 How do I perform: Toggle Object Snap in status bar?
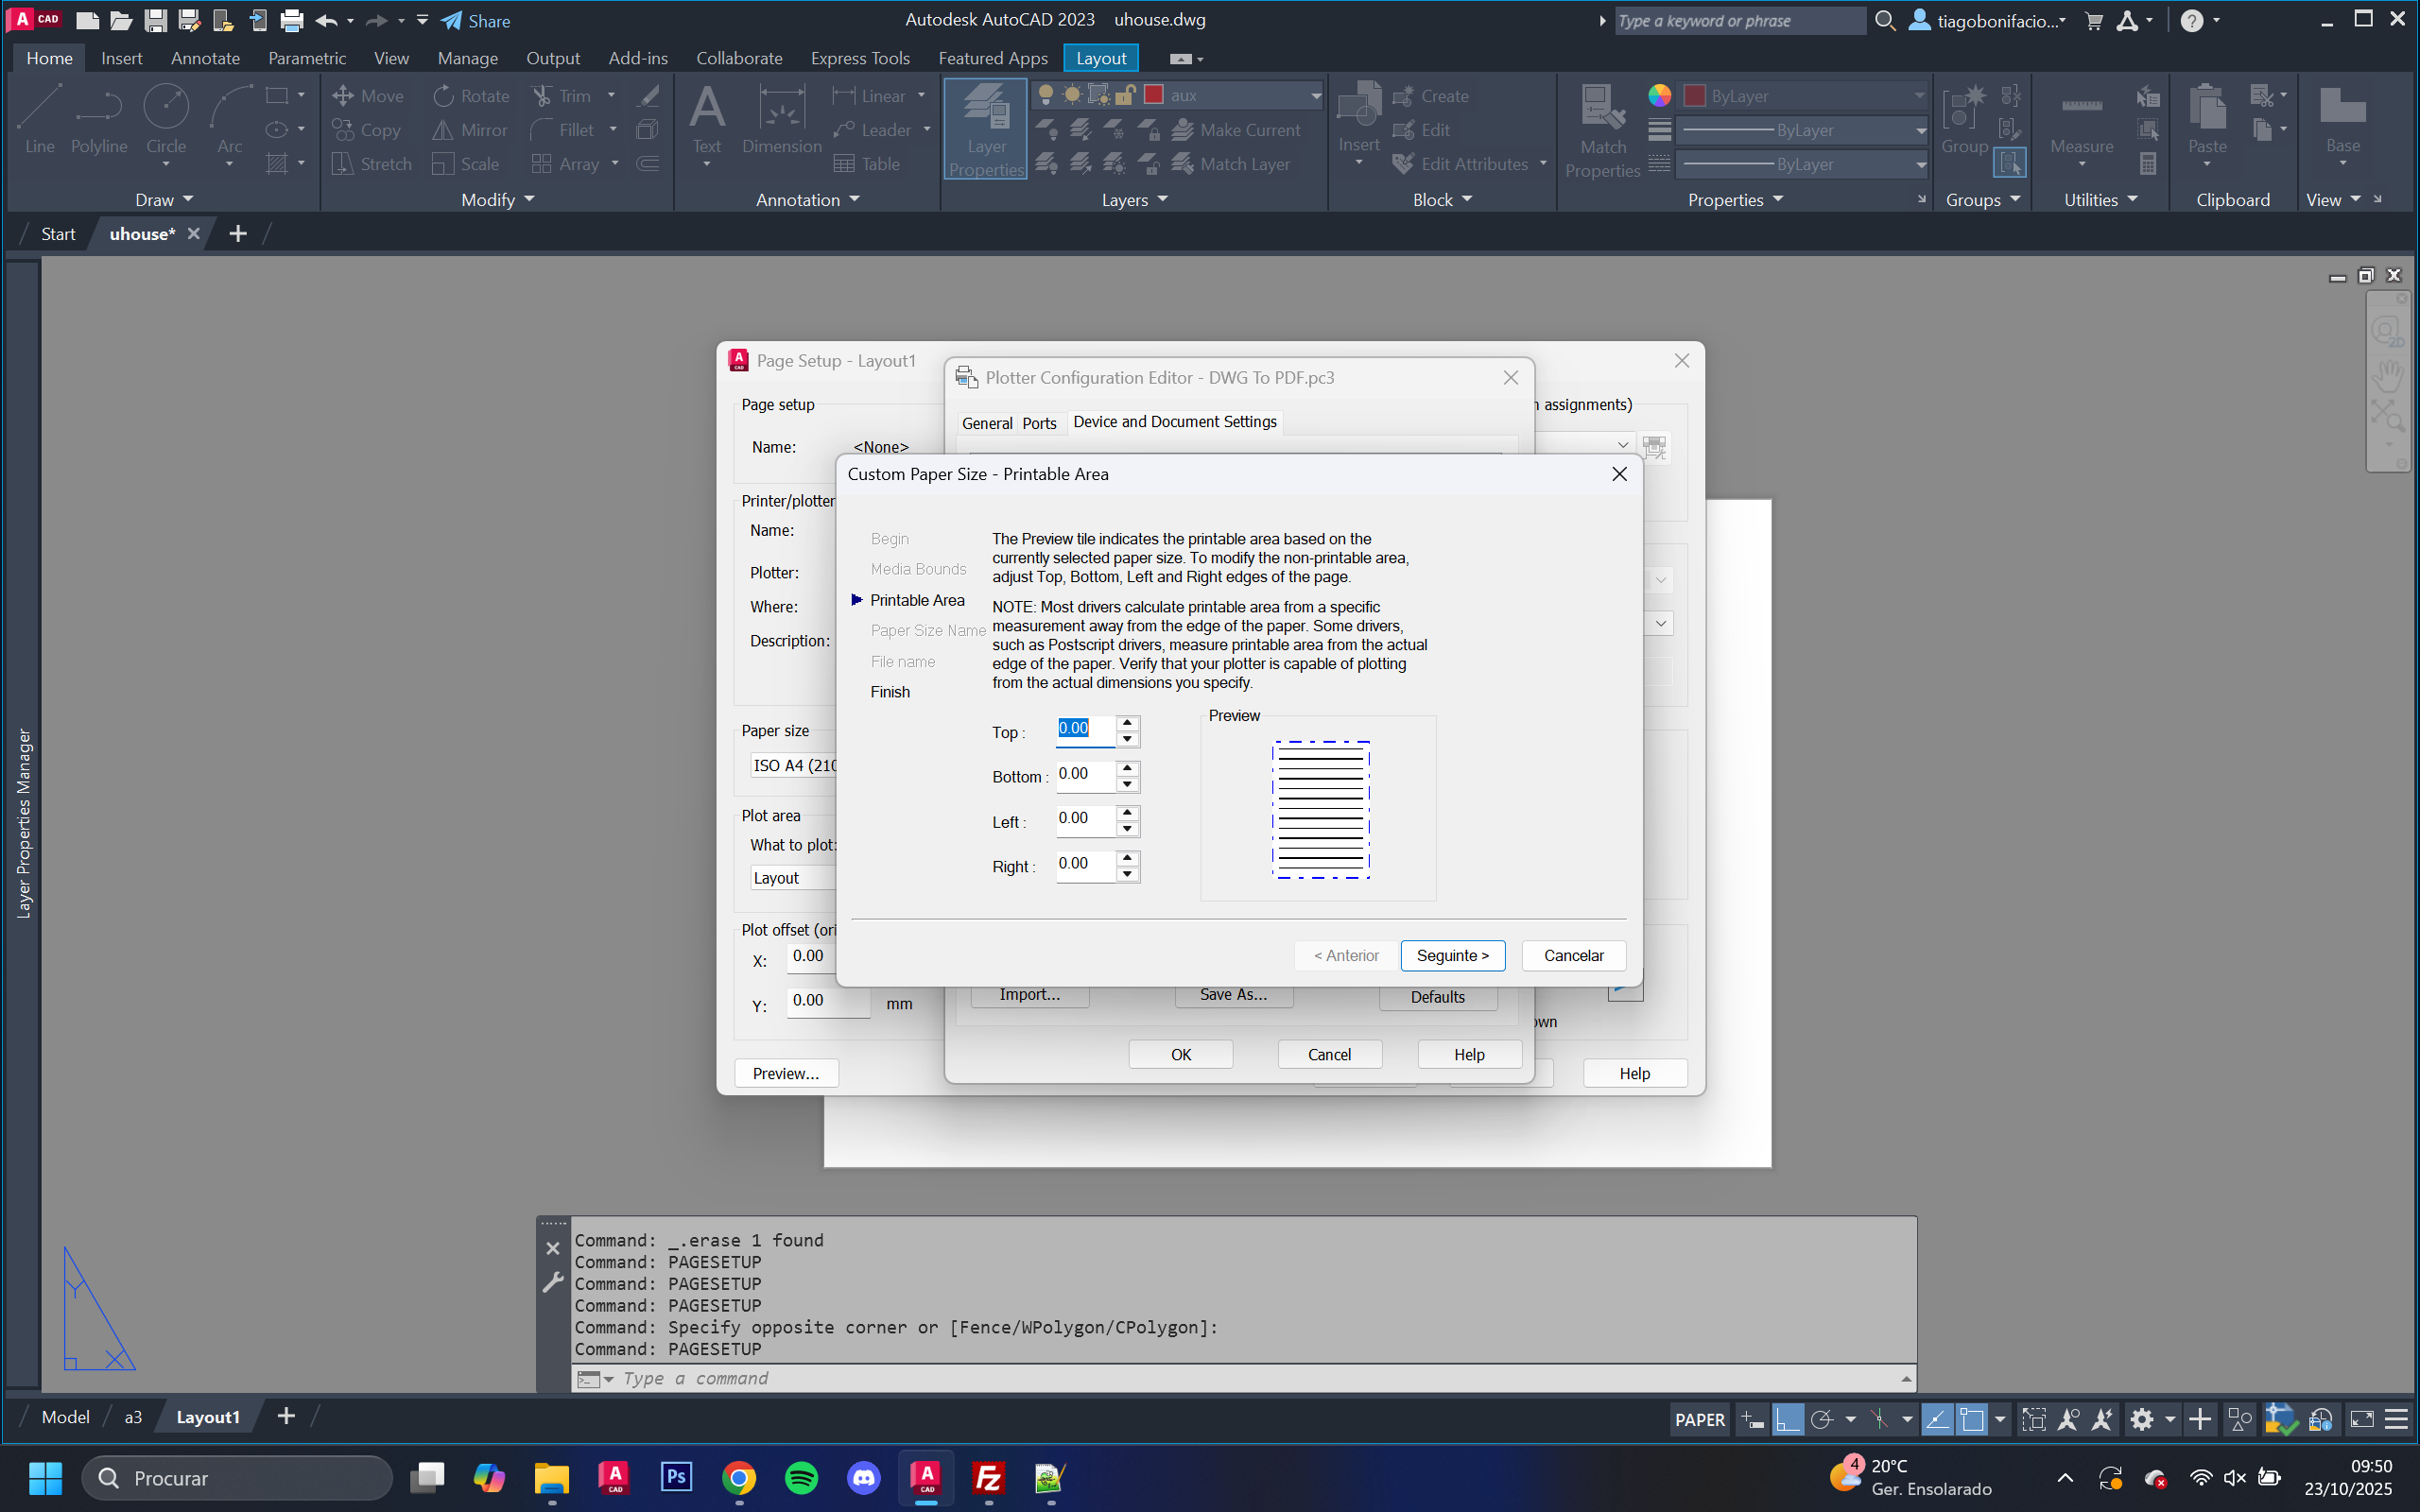[x=1971, y=1419]
